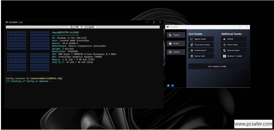Click the Config Location path in console

(44, 78)
